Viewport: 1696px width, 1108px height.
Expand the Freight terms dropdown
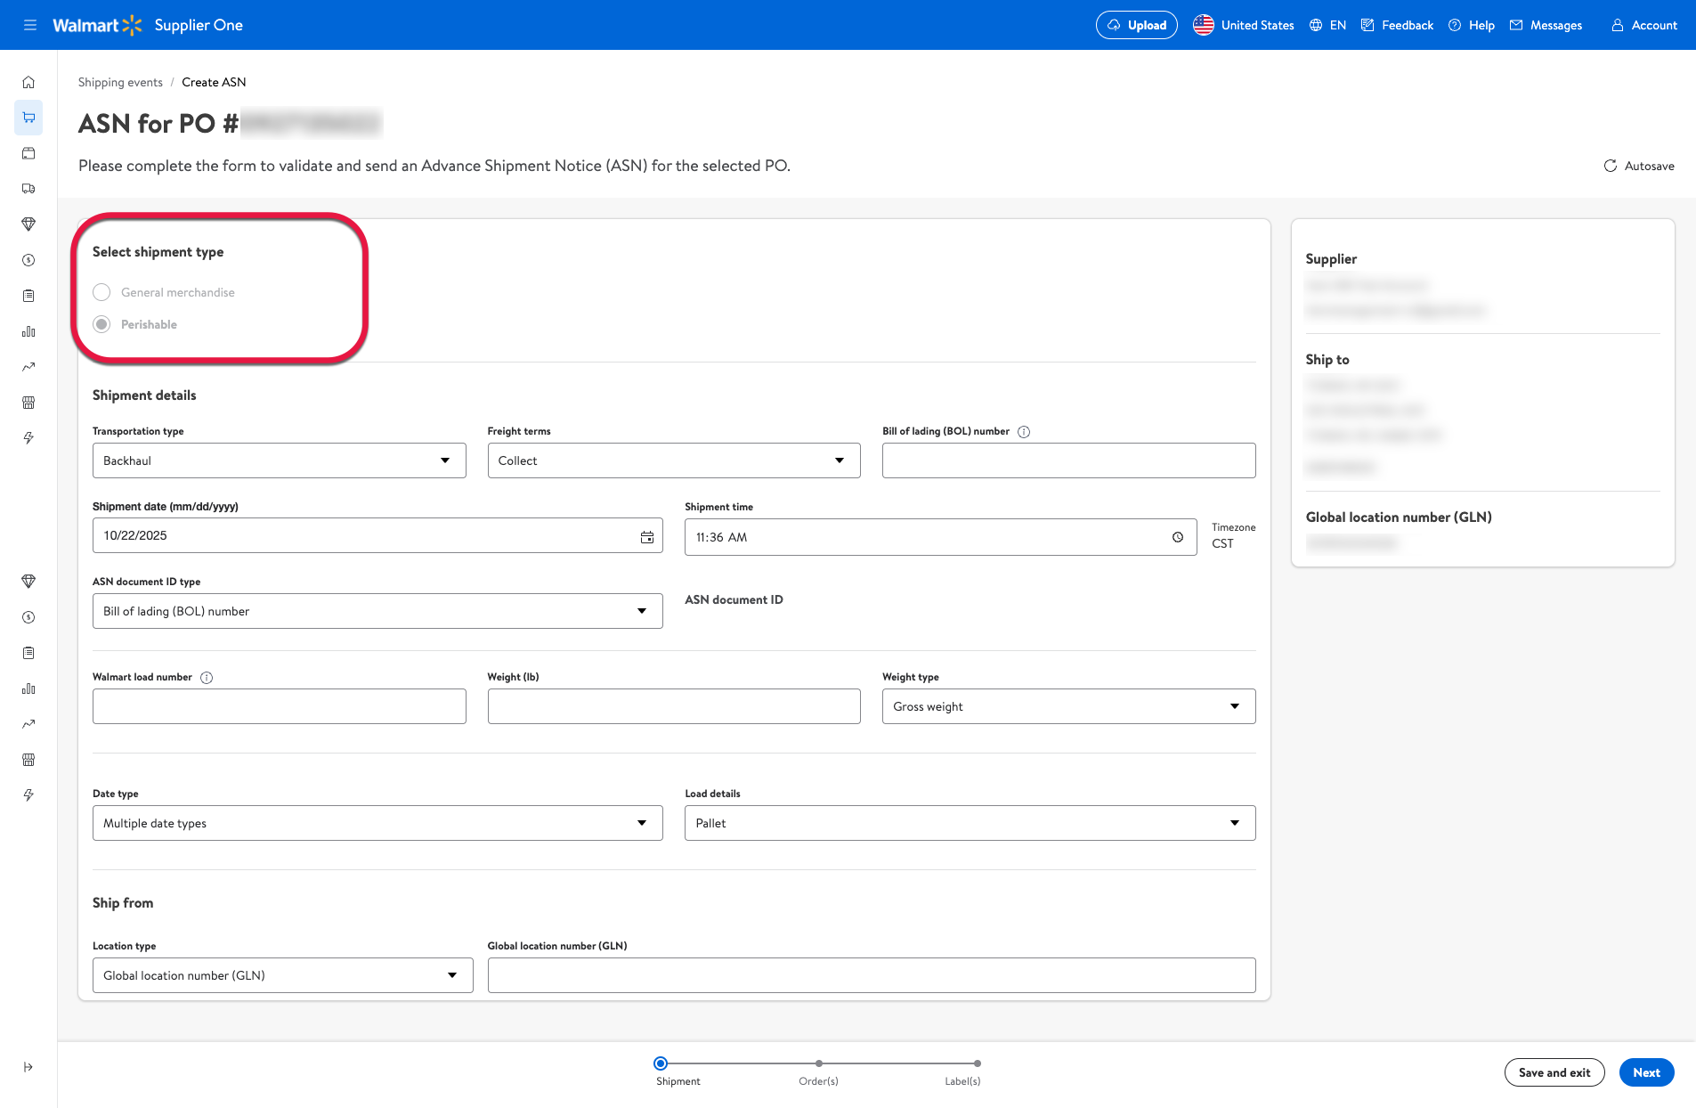[x=673, y=460]
